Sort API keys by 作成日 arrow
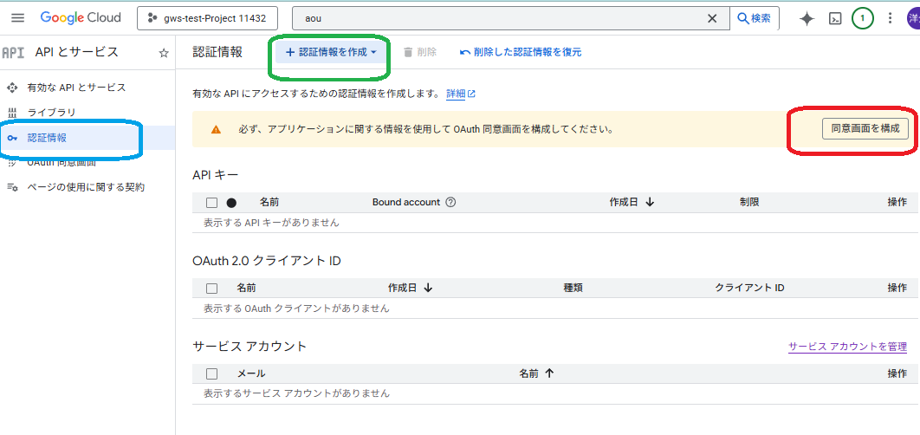 pyautogui.click(x=650, y=202)
